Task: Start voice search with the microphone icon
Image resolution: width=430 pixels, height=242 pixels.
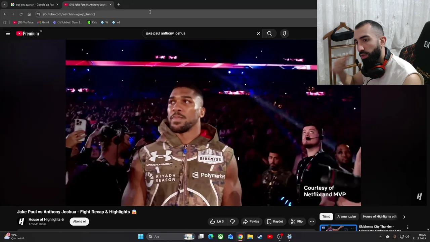Action: click(x=285, y=33)
